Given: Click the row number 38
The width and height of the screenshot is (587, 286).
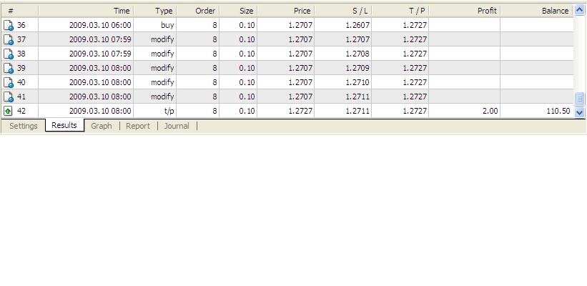Looking at the screenshot, I should [21, 54].
